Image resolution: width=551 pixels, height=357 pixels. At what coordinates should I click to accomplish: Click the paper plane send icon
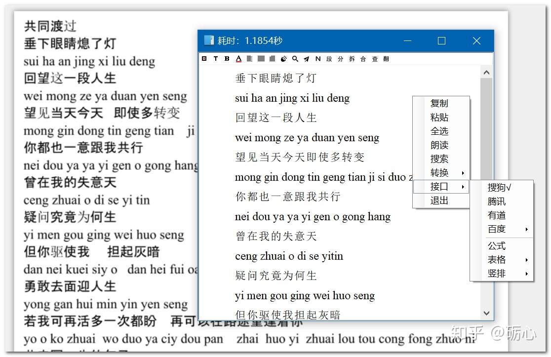click(307, 59)
